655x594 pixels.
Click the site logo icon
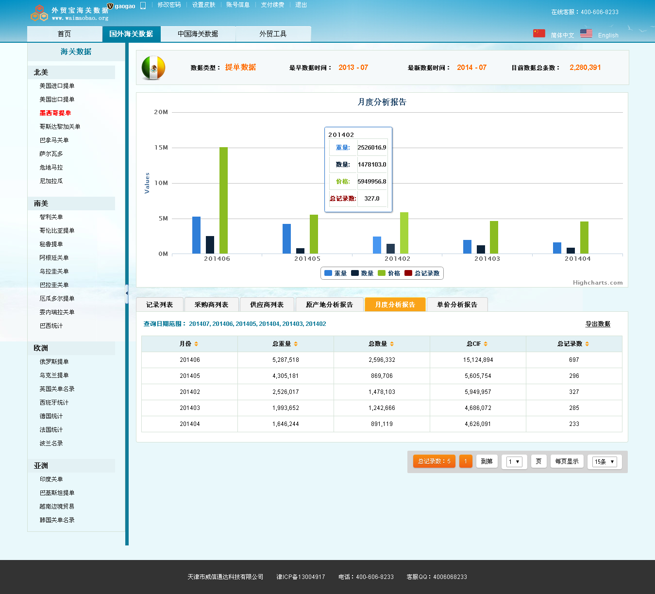click(x=39, y=13)
